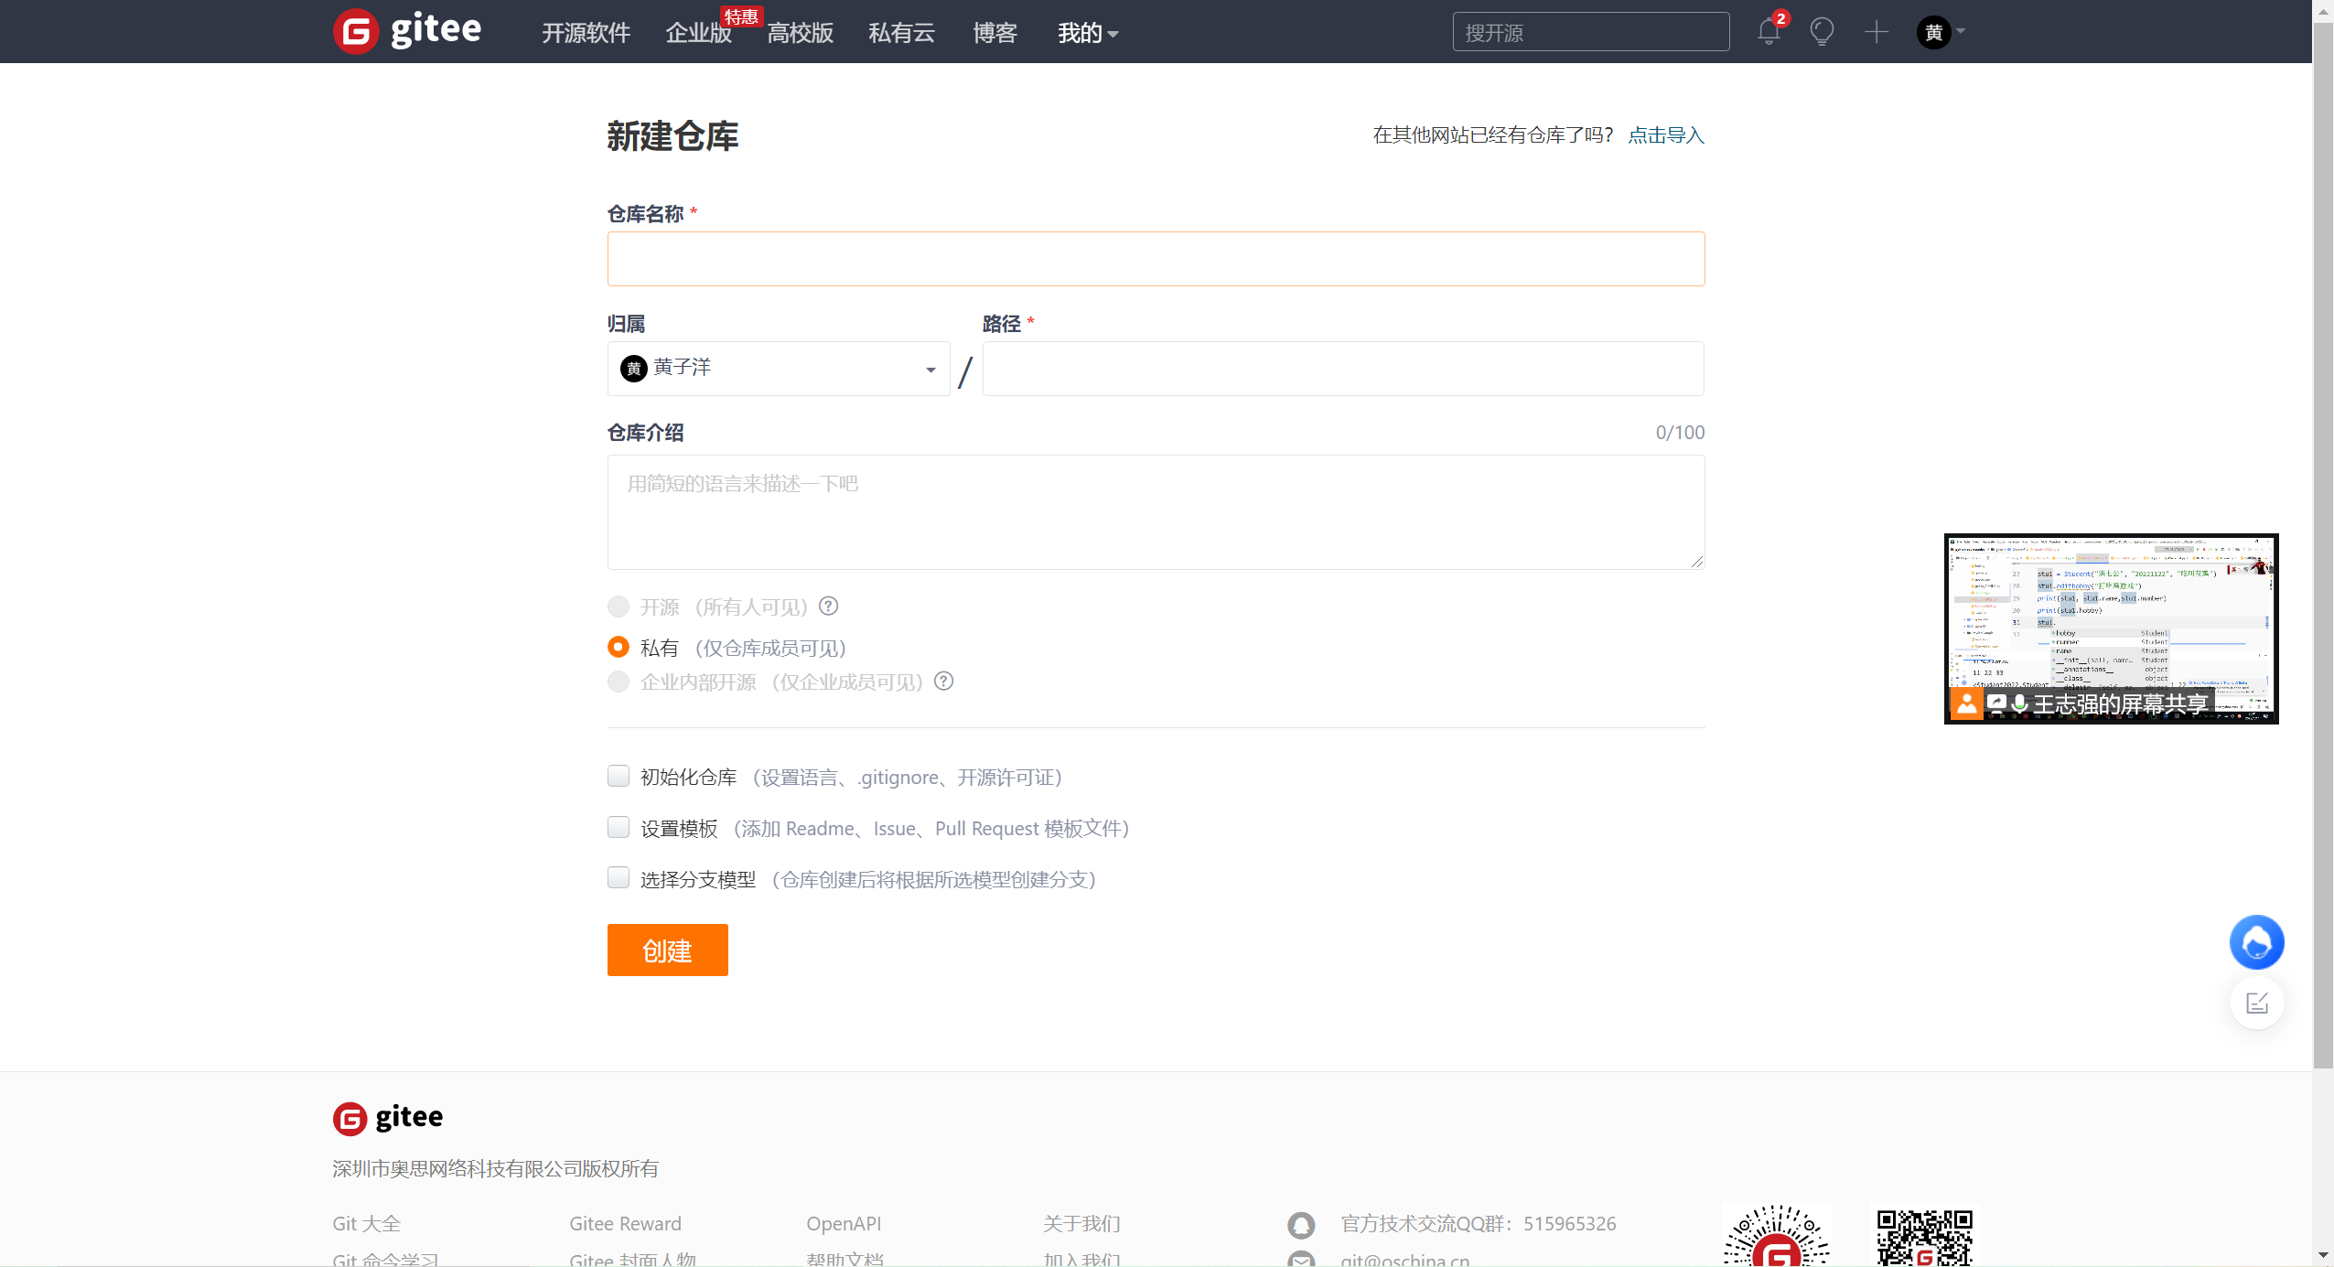Open the blue floating support chat icon
Screen dimensions: 2334x1267
tap(2256, 942)
